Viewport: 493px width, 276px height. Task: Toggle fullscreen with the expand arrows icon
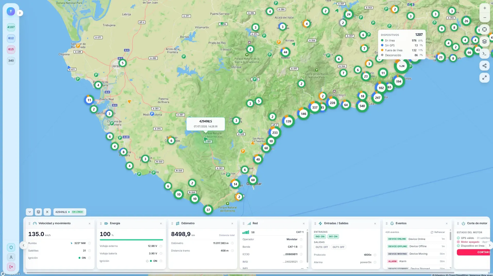point(484,78)
